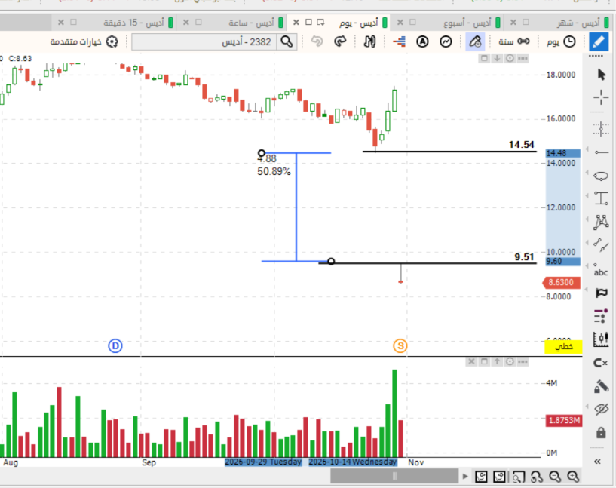Clear all drawings with C× icon
The height and width of the screenshot is (488, 616).
tap(601, 363)
